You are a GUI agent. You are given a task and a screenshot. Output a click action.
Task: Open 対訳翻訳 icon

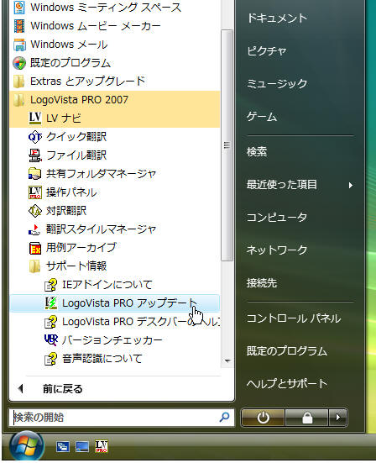pos(35,211)
